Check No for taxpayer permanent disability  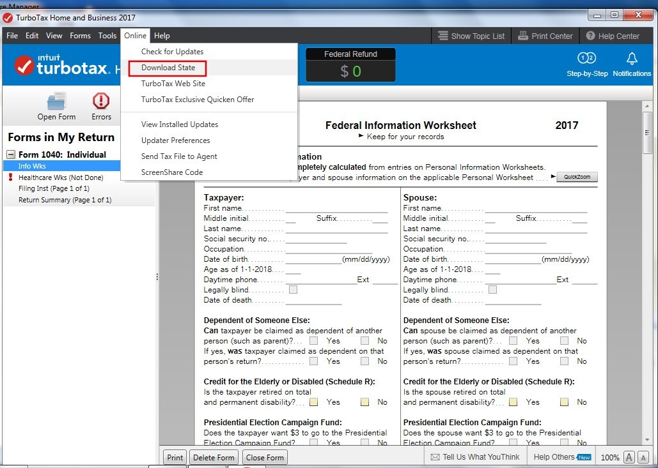(x=364, y=402)
